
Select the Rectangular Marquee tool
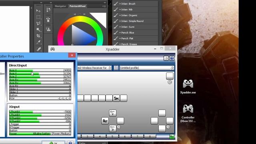[x=38, y=17]
